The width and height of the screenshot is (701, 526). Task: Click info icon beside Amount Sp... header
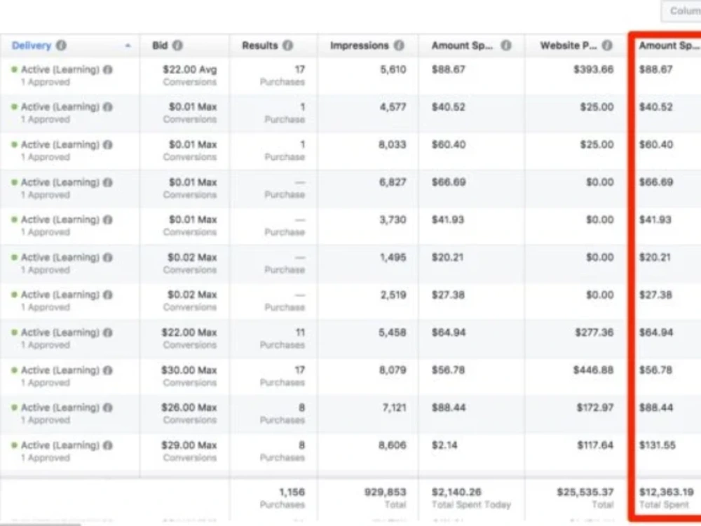(x=505, y=46)
